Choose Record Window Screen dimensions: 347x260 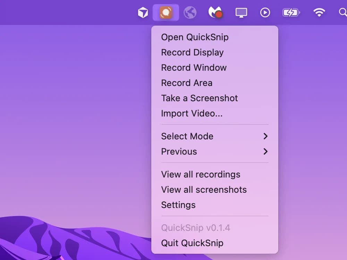[194, 68]
